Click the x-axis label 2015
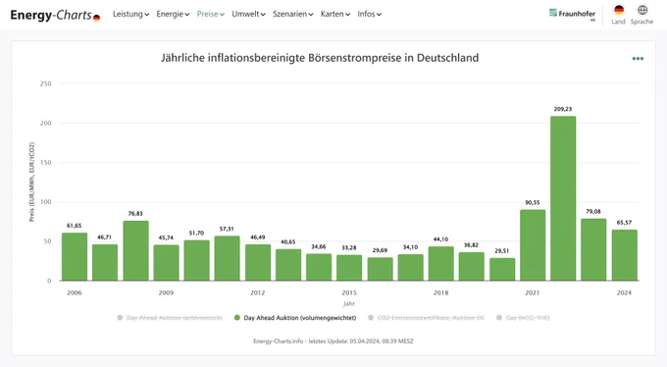This screenshot has height=367, width=667. pos(349,293)
